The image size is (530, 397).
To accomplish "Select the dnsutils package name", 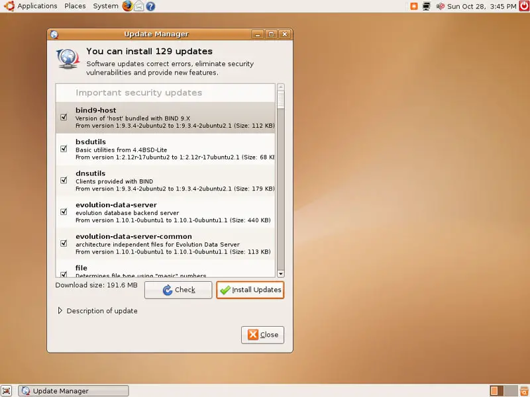I will [x=90, y=173].
